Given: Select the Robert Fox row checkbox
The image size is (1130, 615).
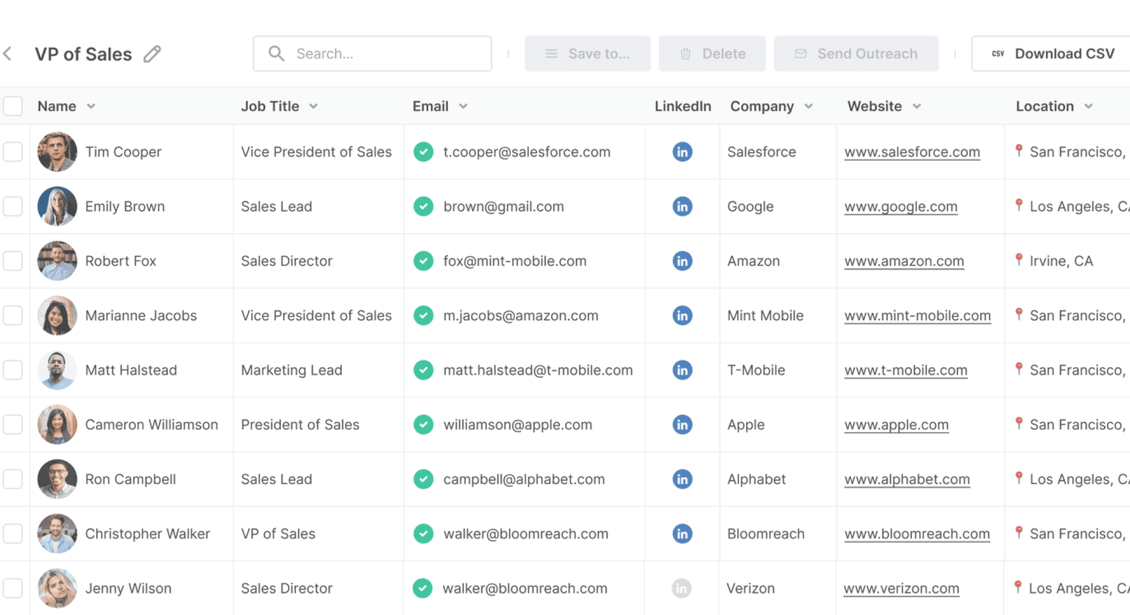Looking at the screenshot, I should pos(12,261).
